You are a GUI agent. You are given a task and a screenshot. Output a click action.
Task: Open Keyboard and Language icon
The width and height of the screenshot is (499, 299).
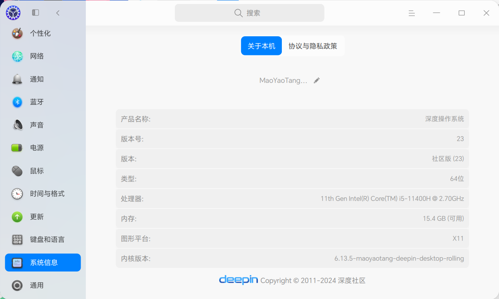[17, 240]
